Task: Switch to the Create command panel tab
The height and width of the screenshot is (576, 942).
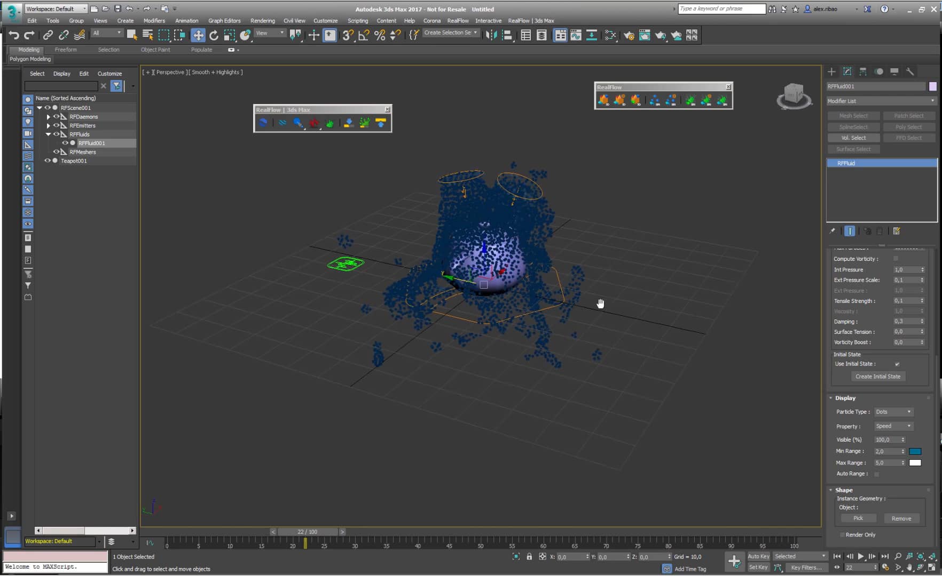Action: pos(831,71)
